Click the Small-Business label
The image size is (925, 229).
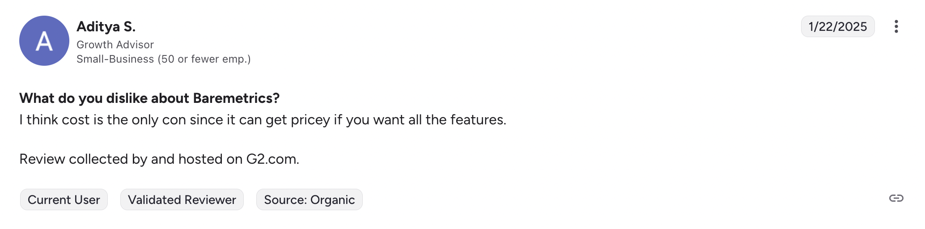click(115, 59)
